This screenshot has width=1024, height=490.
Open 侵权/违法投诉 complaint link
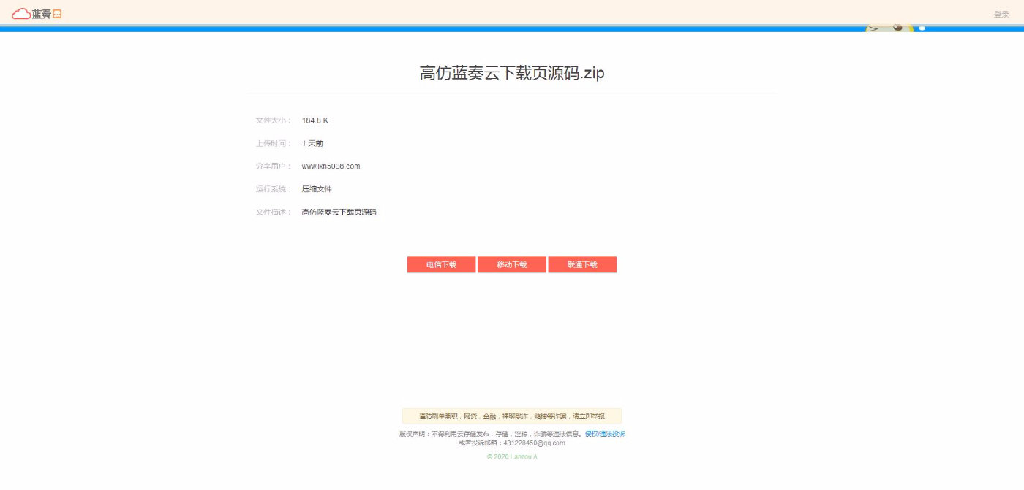(x=605, y=434)
